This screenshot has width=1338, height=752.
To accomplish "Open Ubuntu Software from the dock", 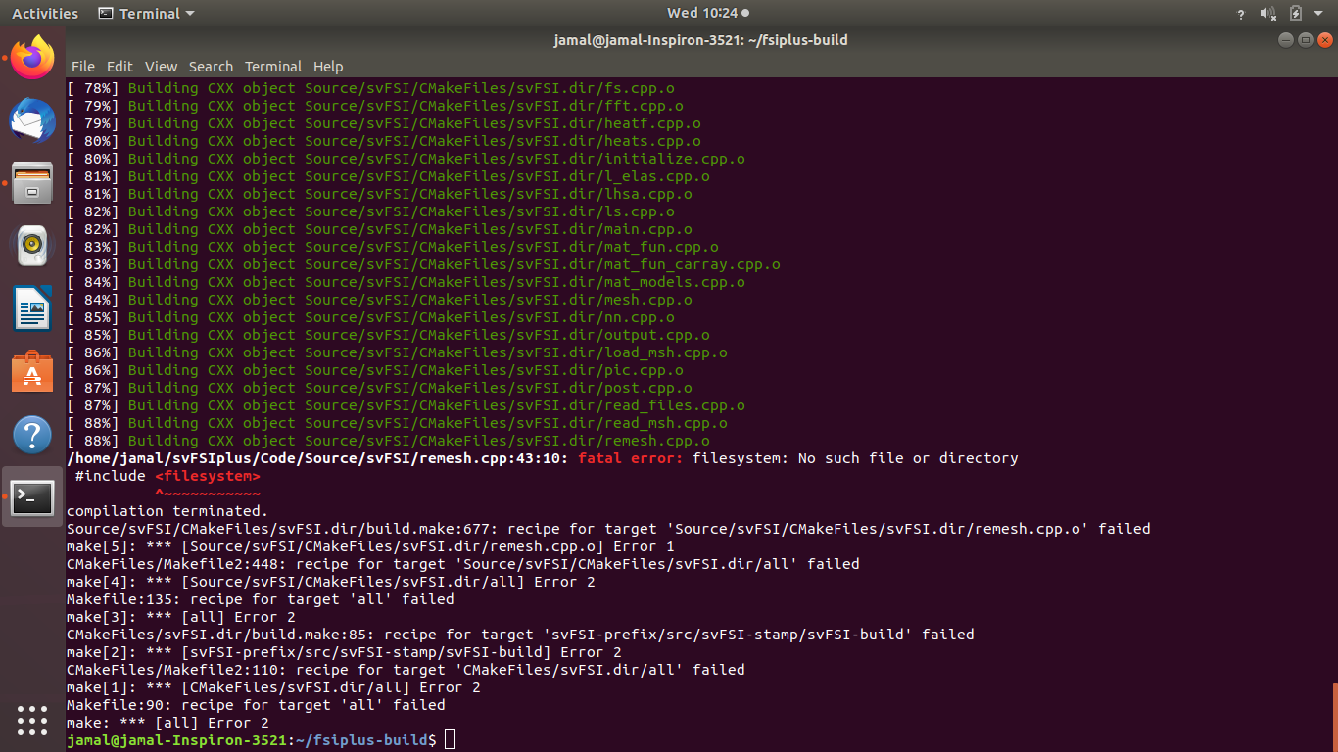I will (x=32, y=372).
